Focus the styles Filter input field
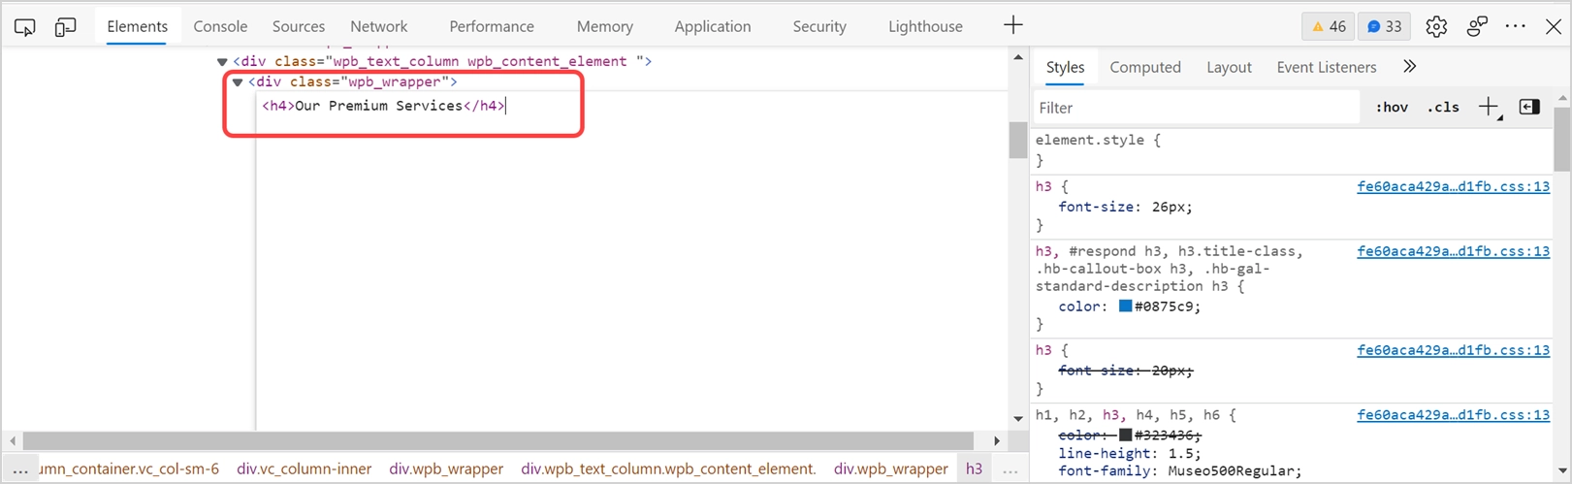Viewport: 1572px width, 484px height. coord(1196,108)
